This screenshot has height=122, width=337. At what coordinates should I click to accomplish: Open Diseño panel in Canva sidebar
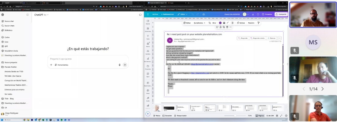(148, 22)
